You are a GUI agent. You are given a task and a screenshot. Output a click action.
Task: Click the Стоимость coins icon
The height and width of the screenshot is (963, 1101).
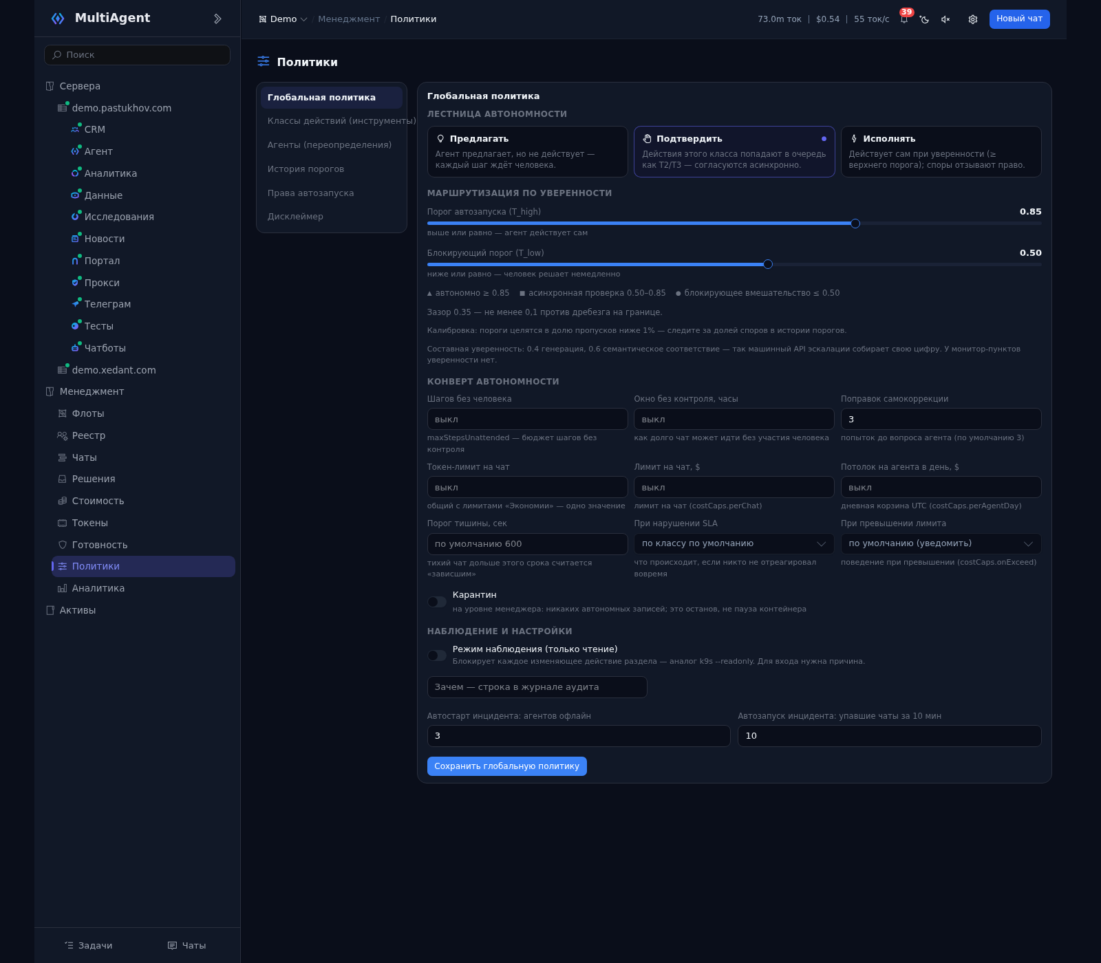[x=63, y=501]
